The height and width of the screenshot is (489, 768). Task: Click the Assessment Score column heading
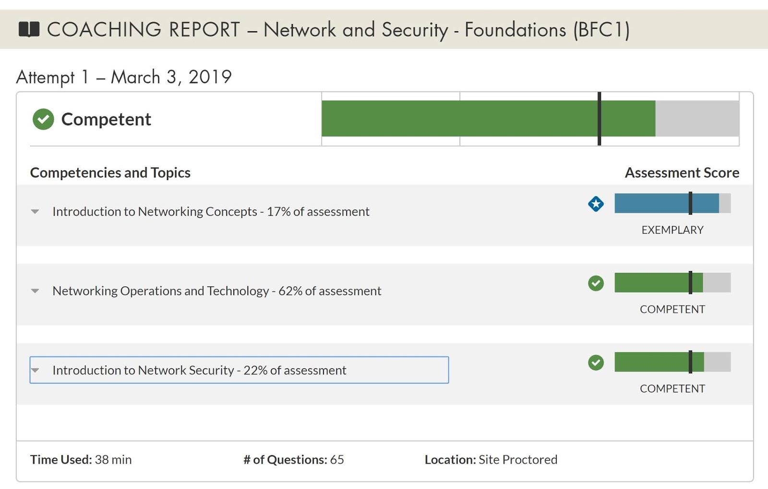(682, 173)
